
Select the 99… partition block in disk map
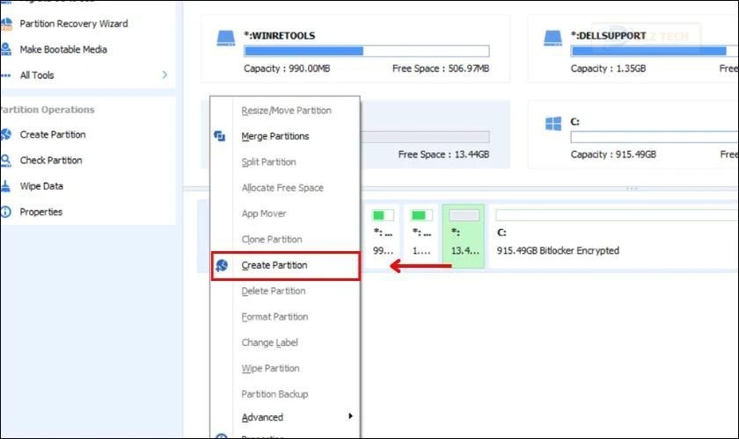point(383,236)
